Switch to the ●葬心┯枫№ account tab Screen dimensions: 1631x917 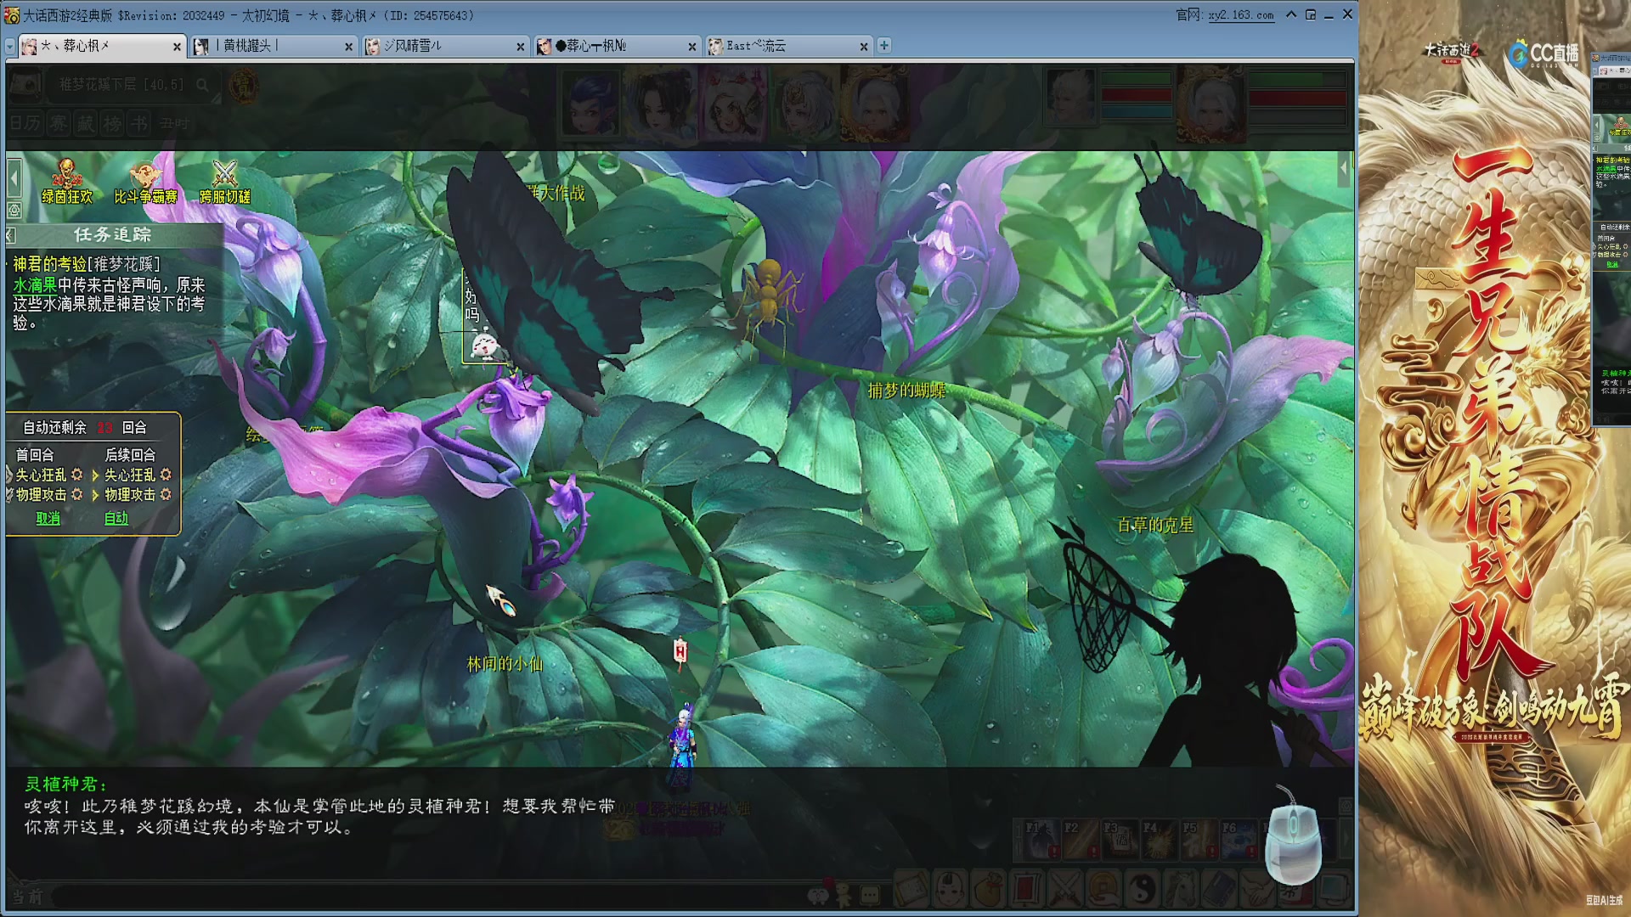(617, 46)
